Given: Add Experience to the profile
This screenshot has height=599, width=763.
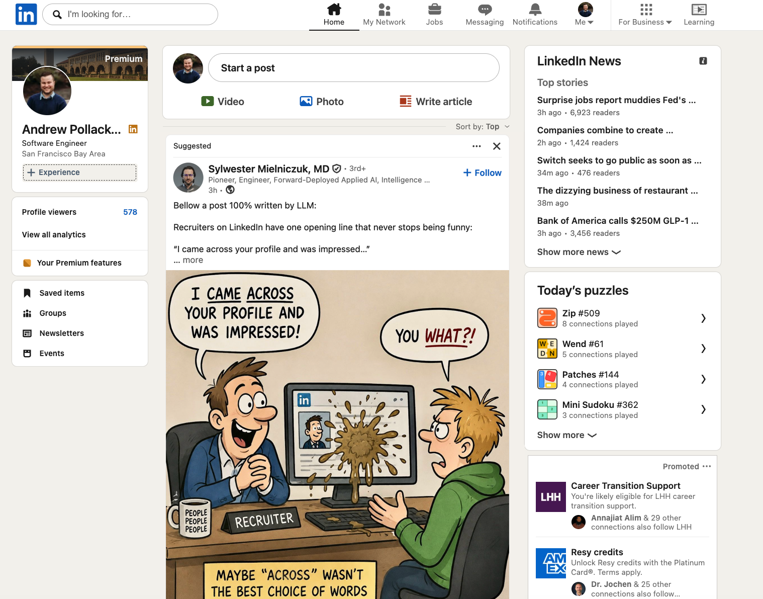Looking at the screenshot, I should point(79,173).
